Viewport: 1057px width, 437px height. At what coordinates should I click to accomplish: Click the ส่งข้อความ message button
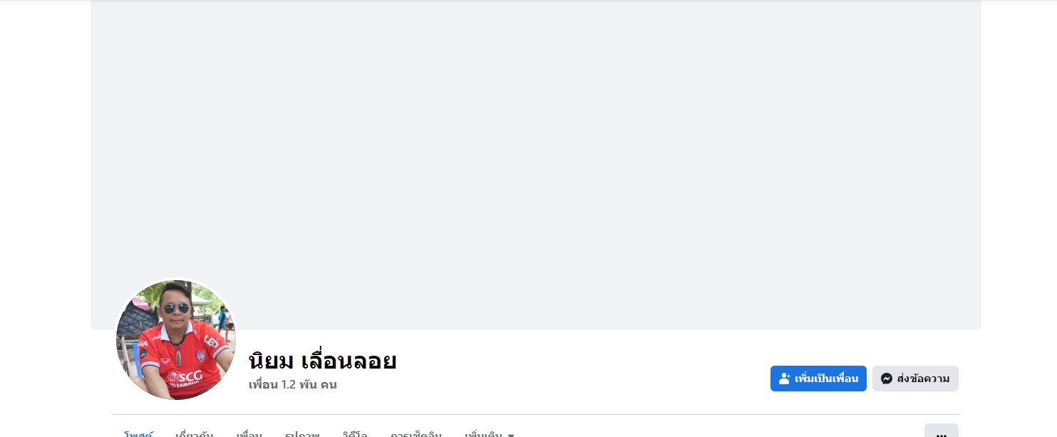[915, 379]
